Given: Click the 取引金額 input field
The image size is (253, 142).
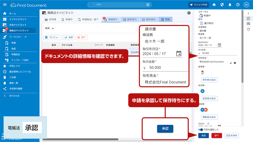Looking at the screenshot, I should click(218, 53).
